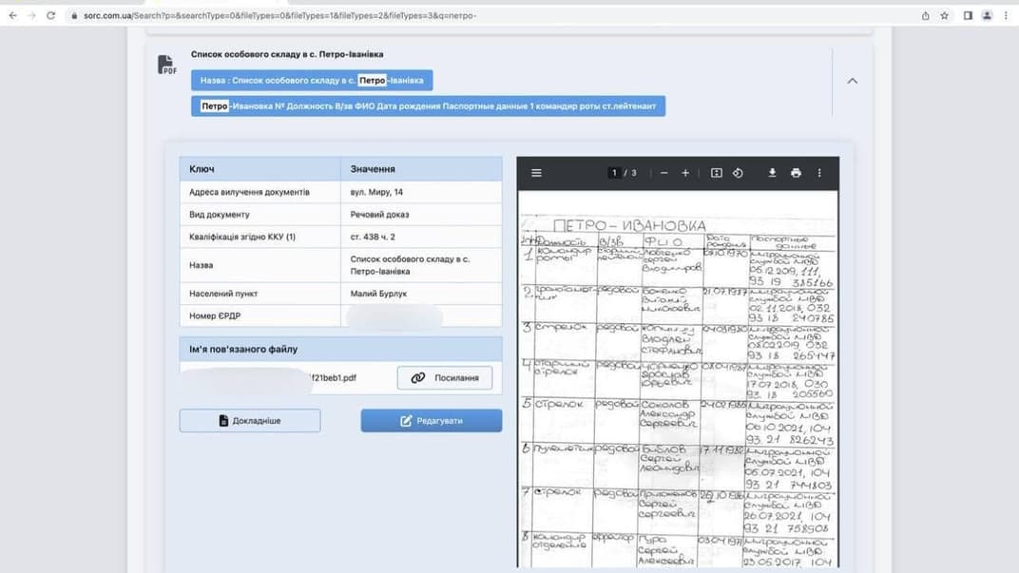Click the Посилання link button
This screenshot has width=1019, height=573.
(x=444, y=377)
